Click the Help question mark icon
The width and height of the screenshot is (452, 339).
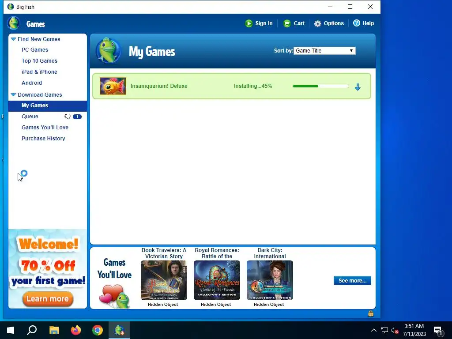(357, 23)
